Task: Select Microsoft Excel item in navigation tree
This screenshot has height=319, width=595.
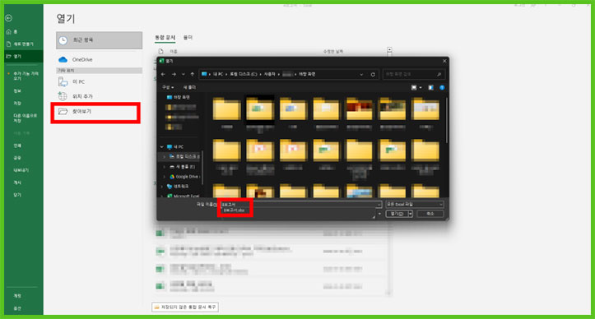Action: (184, 196)
